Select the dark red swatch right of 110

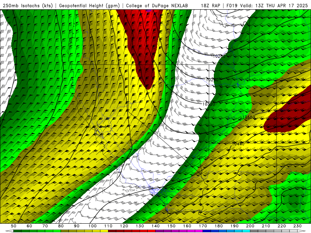112,231
